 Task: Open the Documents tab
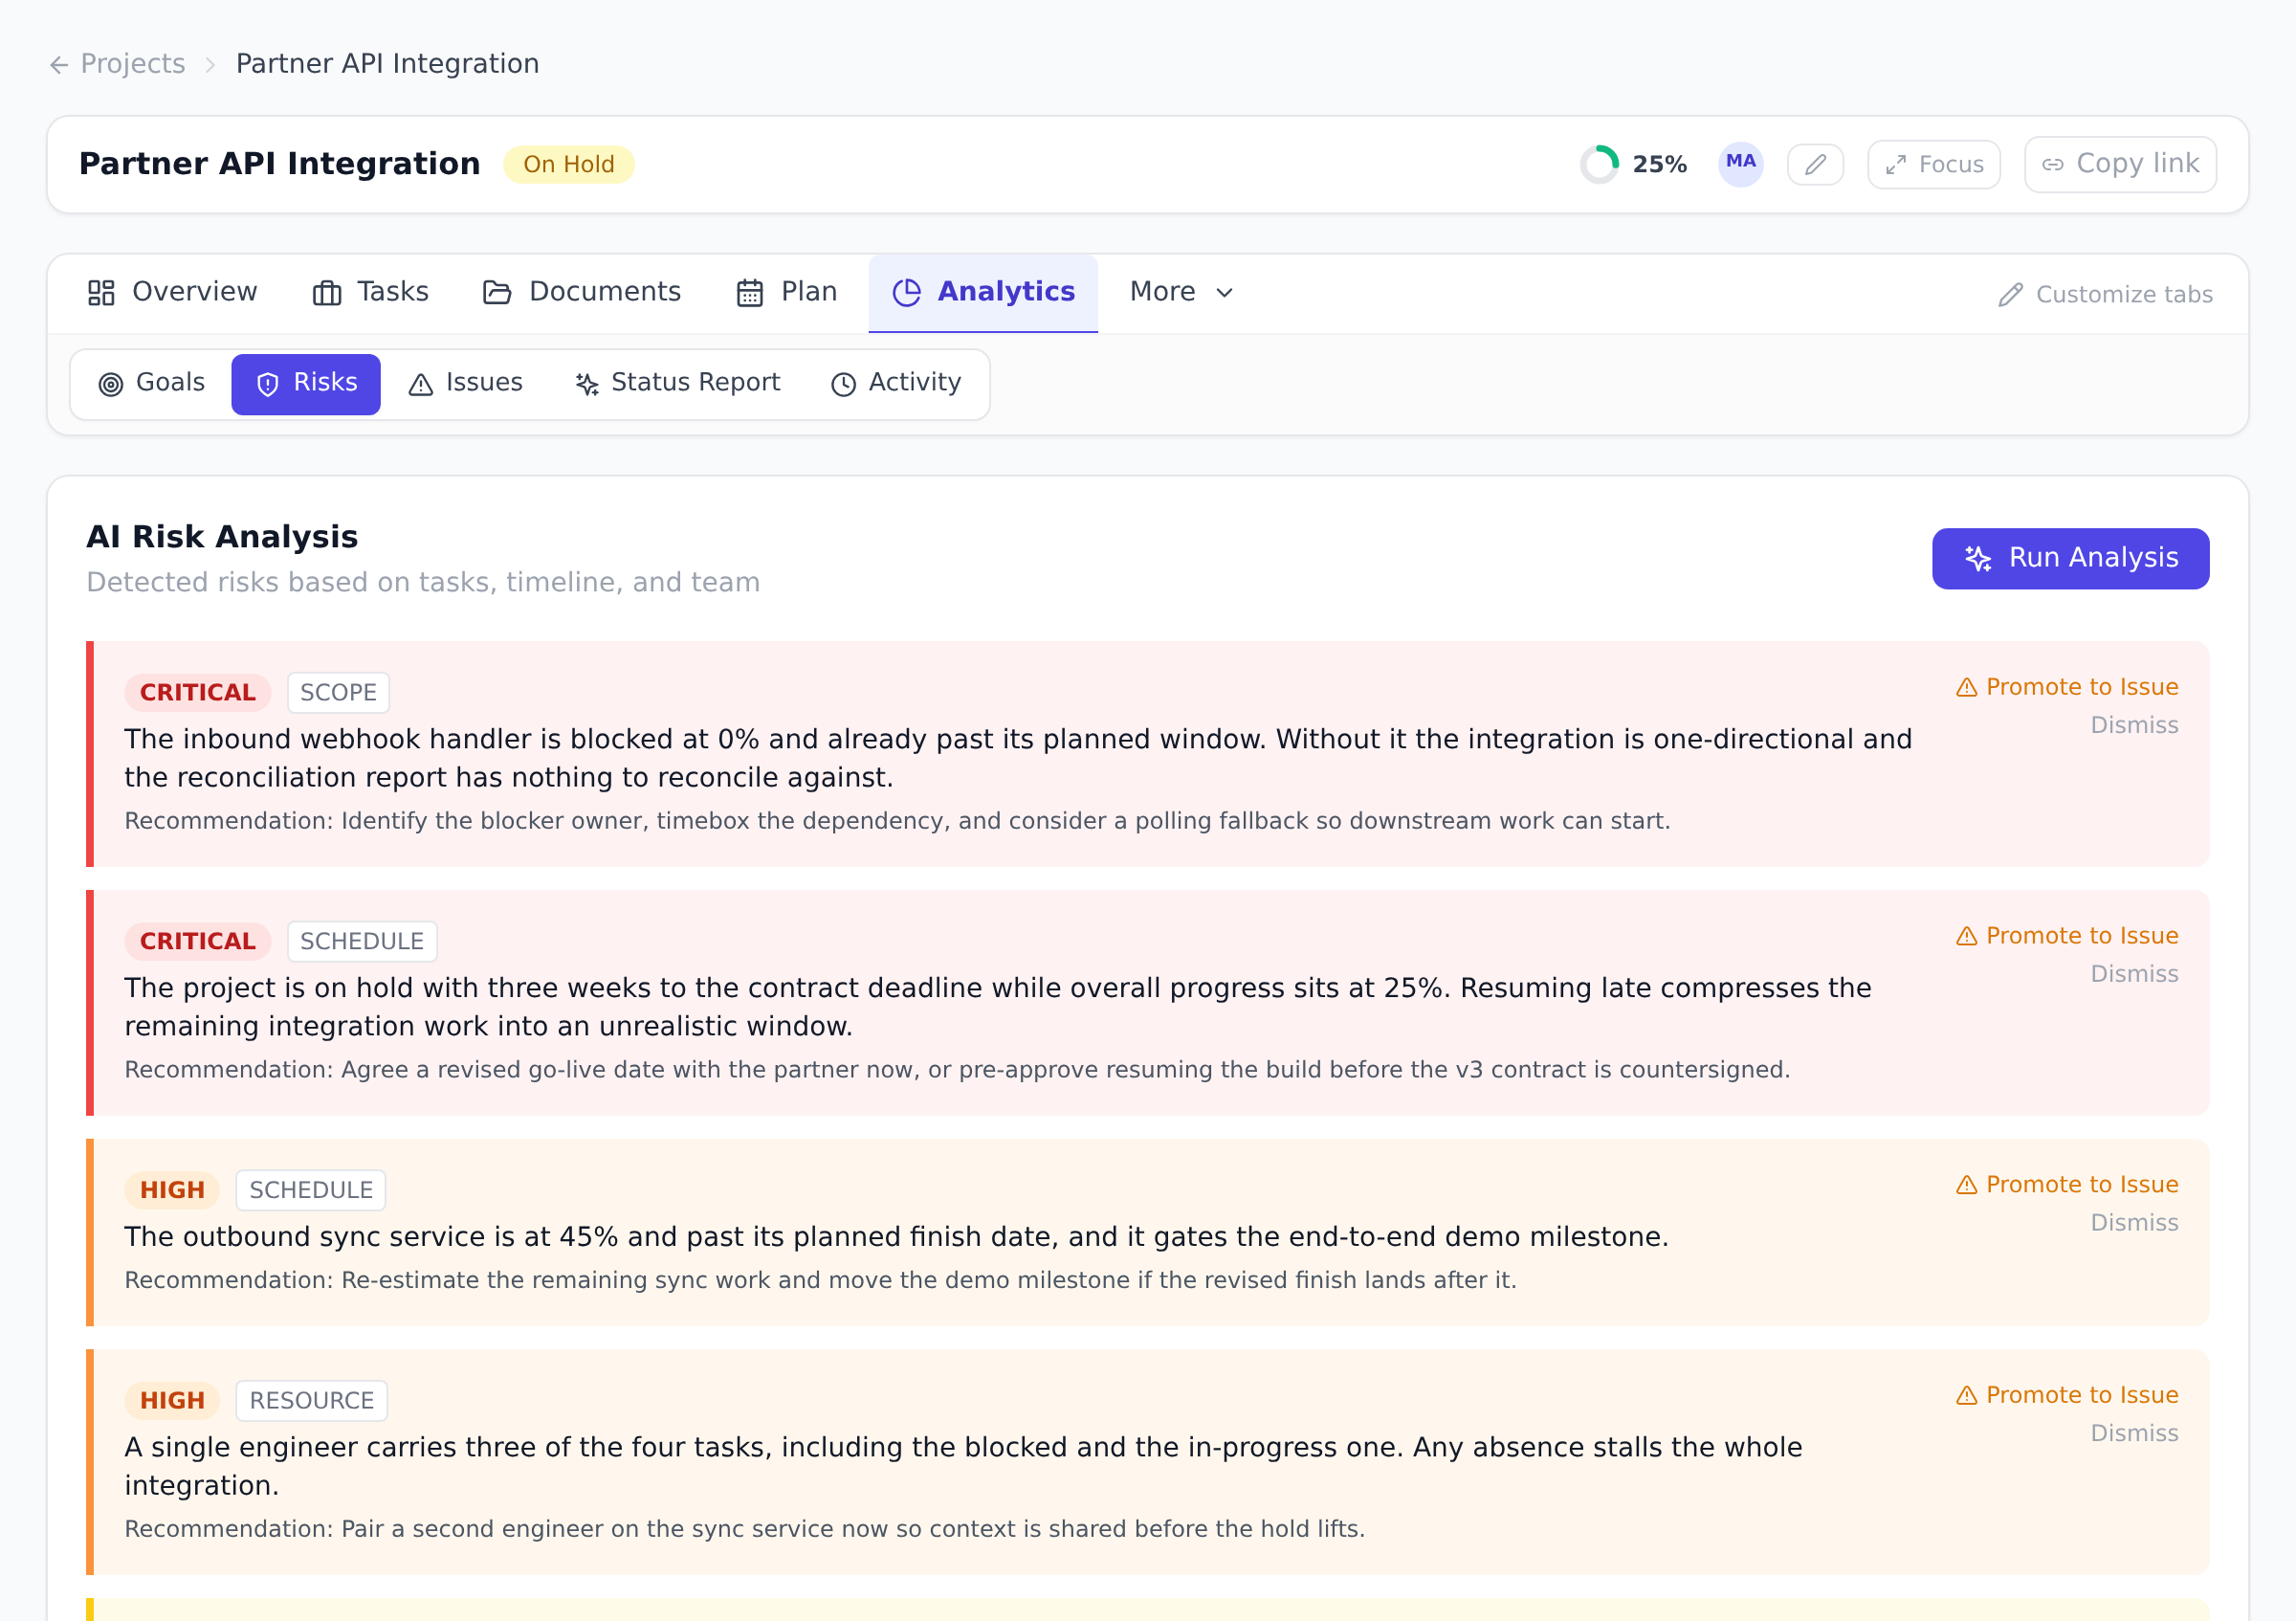pos(581,292)
